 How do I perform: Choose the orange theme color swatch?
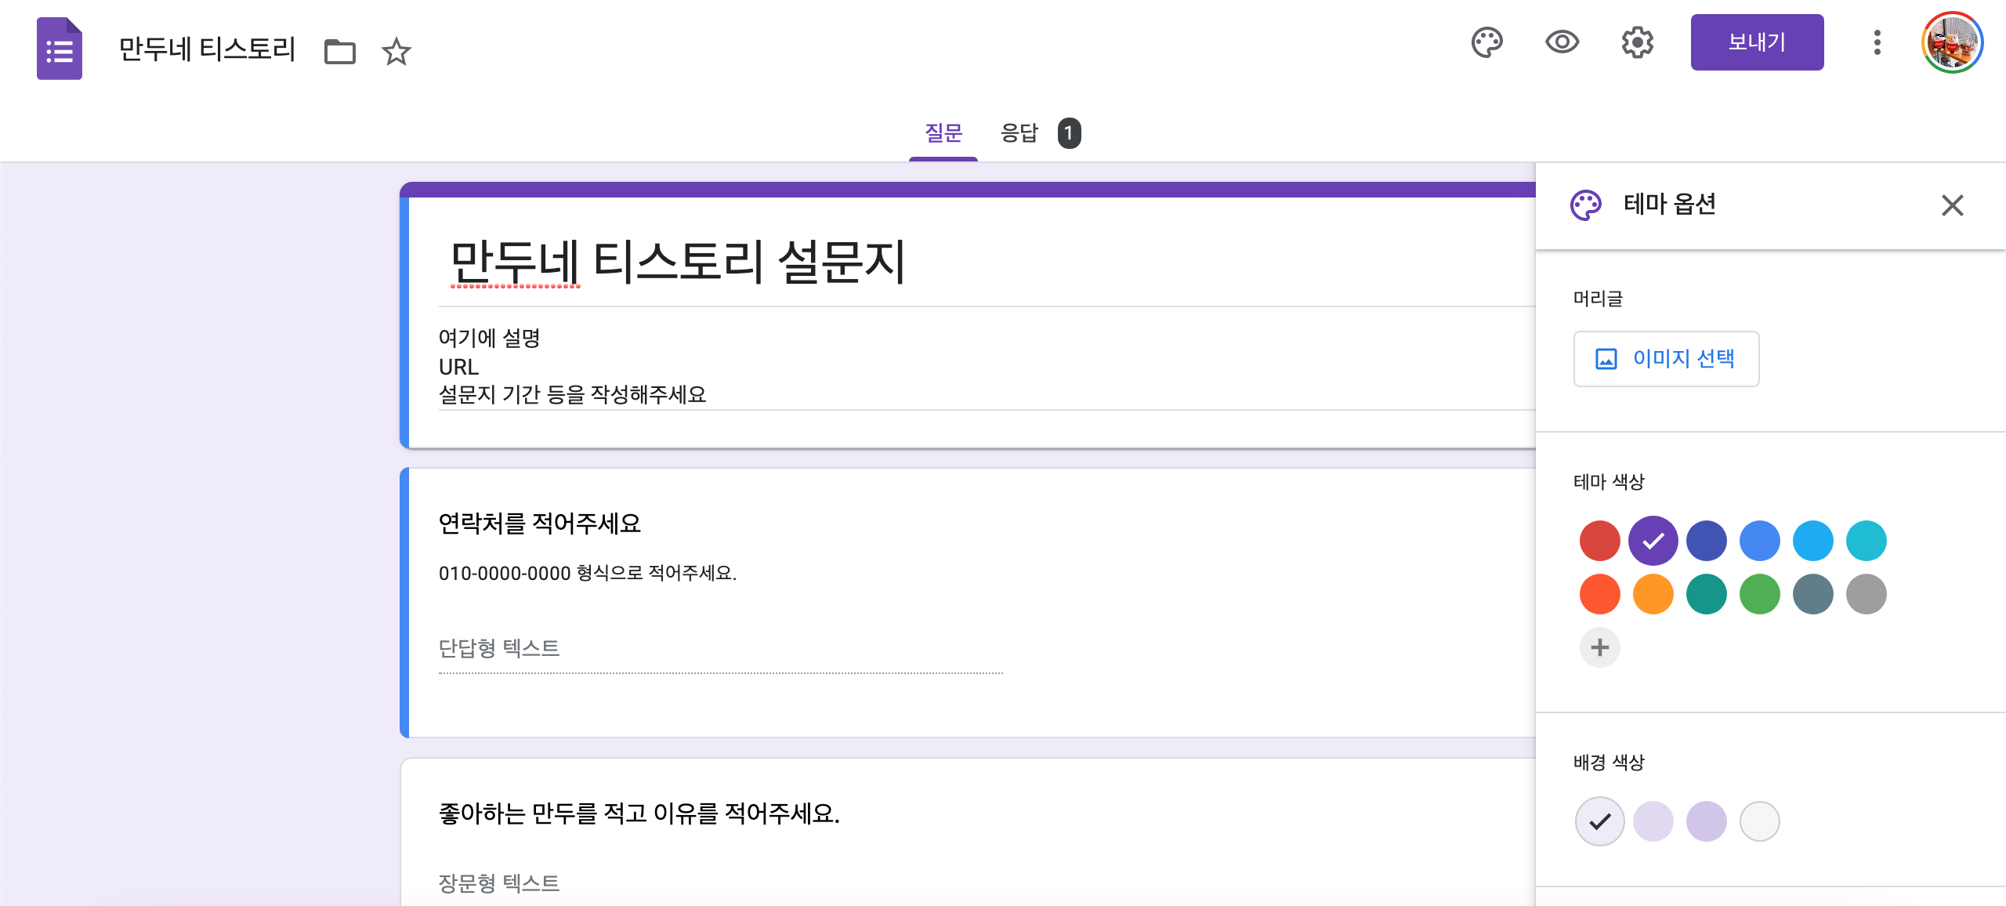(x=1653, y=594)
